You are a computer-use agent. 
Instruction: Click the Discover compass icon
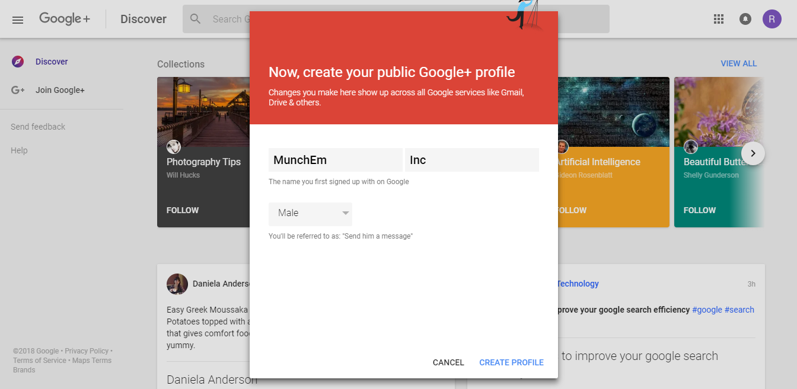18,62
